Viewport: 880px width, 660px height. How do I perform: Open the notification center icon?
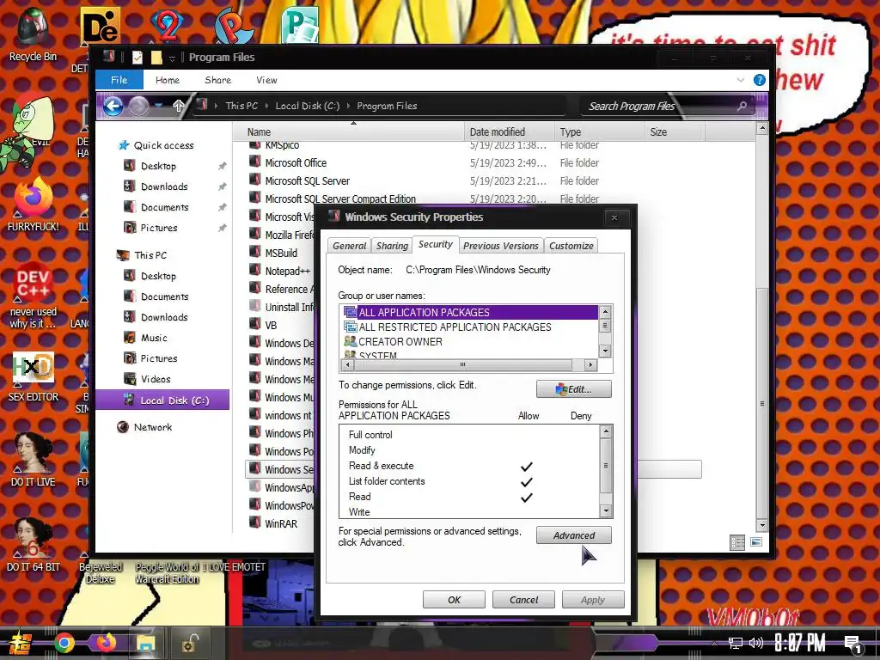tap(853, 645)
